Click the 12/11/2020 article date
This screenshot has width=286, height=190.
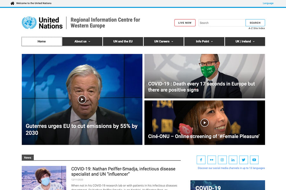click(77, 180)
